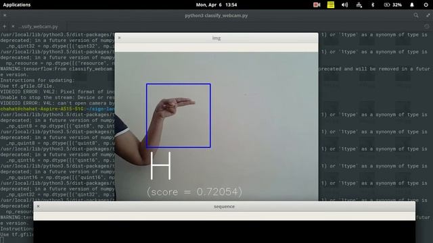This screenshot has height=243, width=433.
Task: Toggle terminal fullscreen with the maximize icon
Action: coord(428,16)
